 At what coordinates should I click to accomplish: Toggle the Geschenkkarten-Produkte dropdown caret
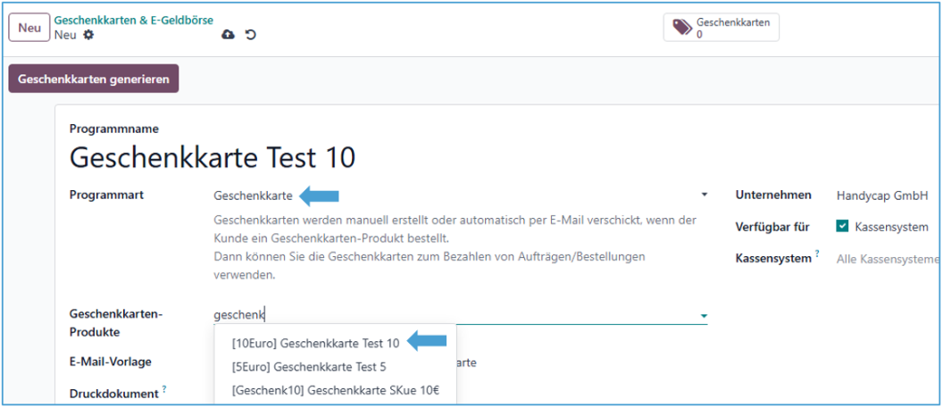[x=704, y=315]
